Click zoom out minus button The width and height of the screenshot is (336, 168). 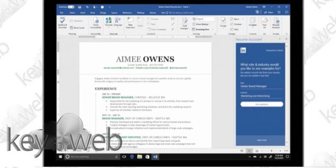coord(262,151)
